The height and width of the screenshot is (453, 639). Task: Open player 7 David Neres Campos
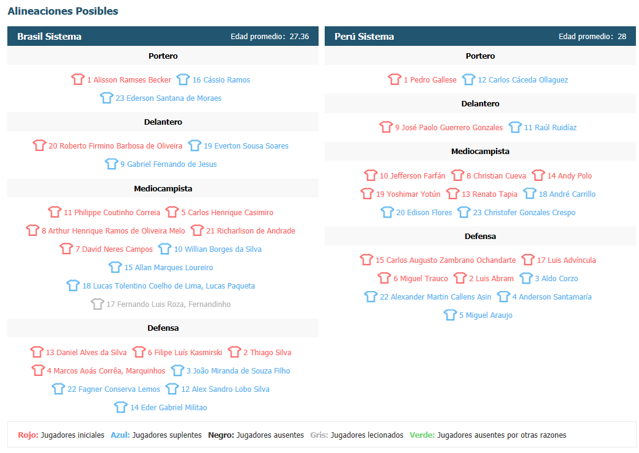point(114,249)
